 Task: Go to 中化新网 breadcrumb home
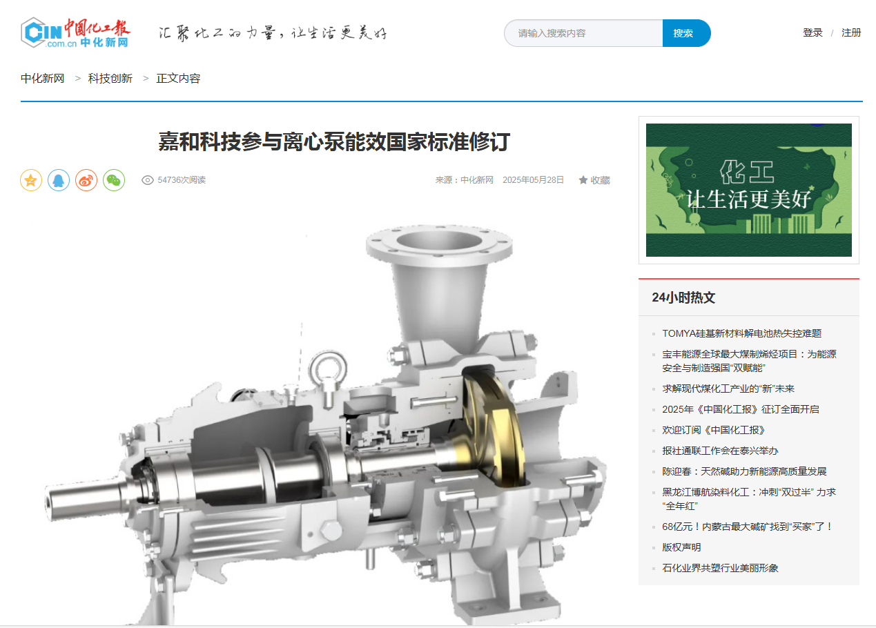coord(42,79)
